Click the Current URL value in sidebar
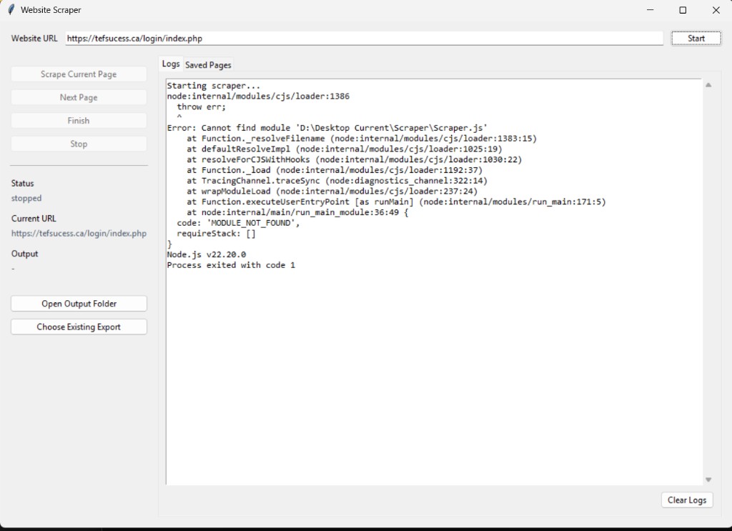This screenshot has height=531, width=732. (x=79, y=233)
